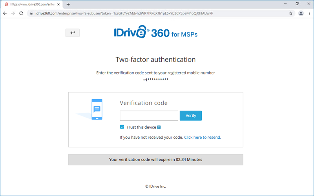Restore down the browser window
Image resolution: width=314 pixels, height=196 pixels.
click(297, 4)
